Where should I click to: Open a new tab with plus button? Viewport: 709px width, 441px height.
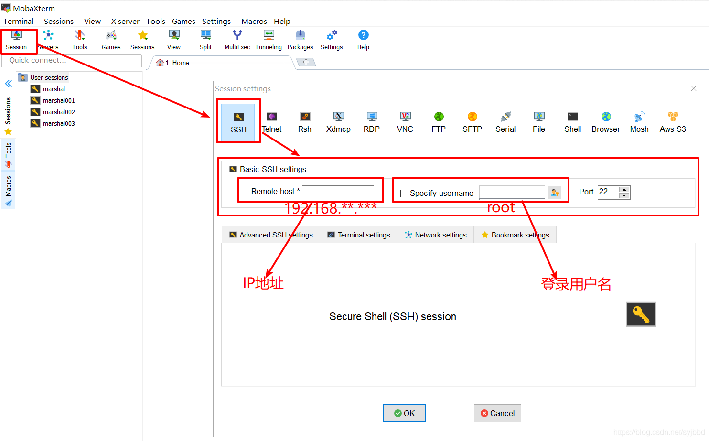pos(306,62)
